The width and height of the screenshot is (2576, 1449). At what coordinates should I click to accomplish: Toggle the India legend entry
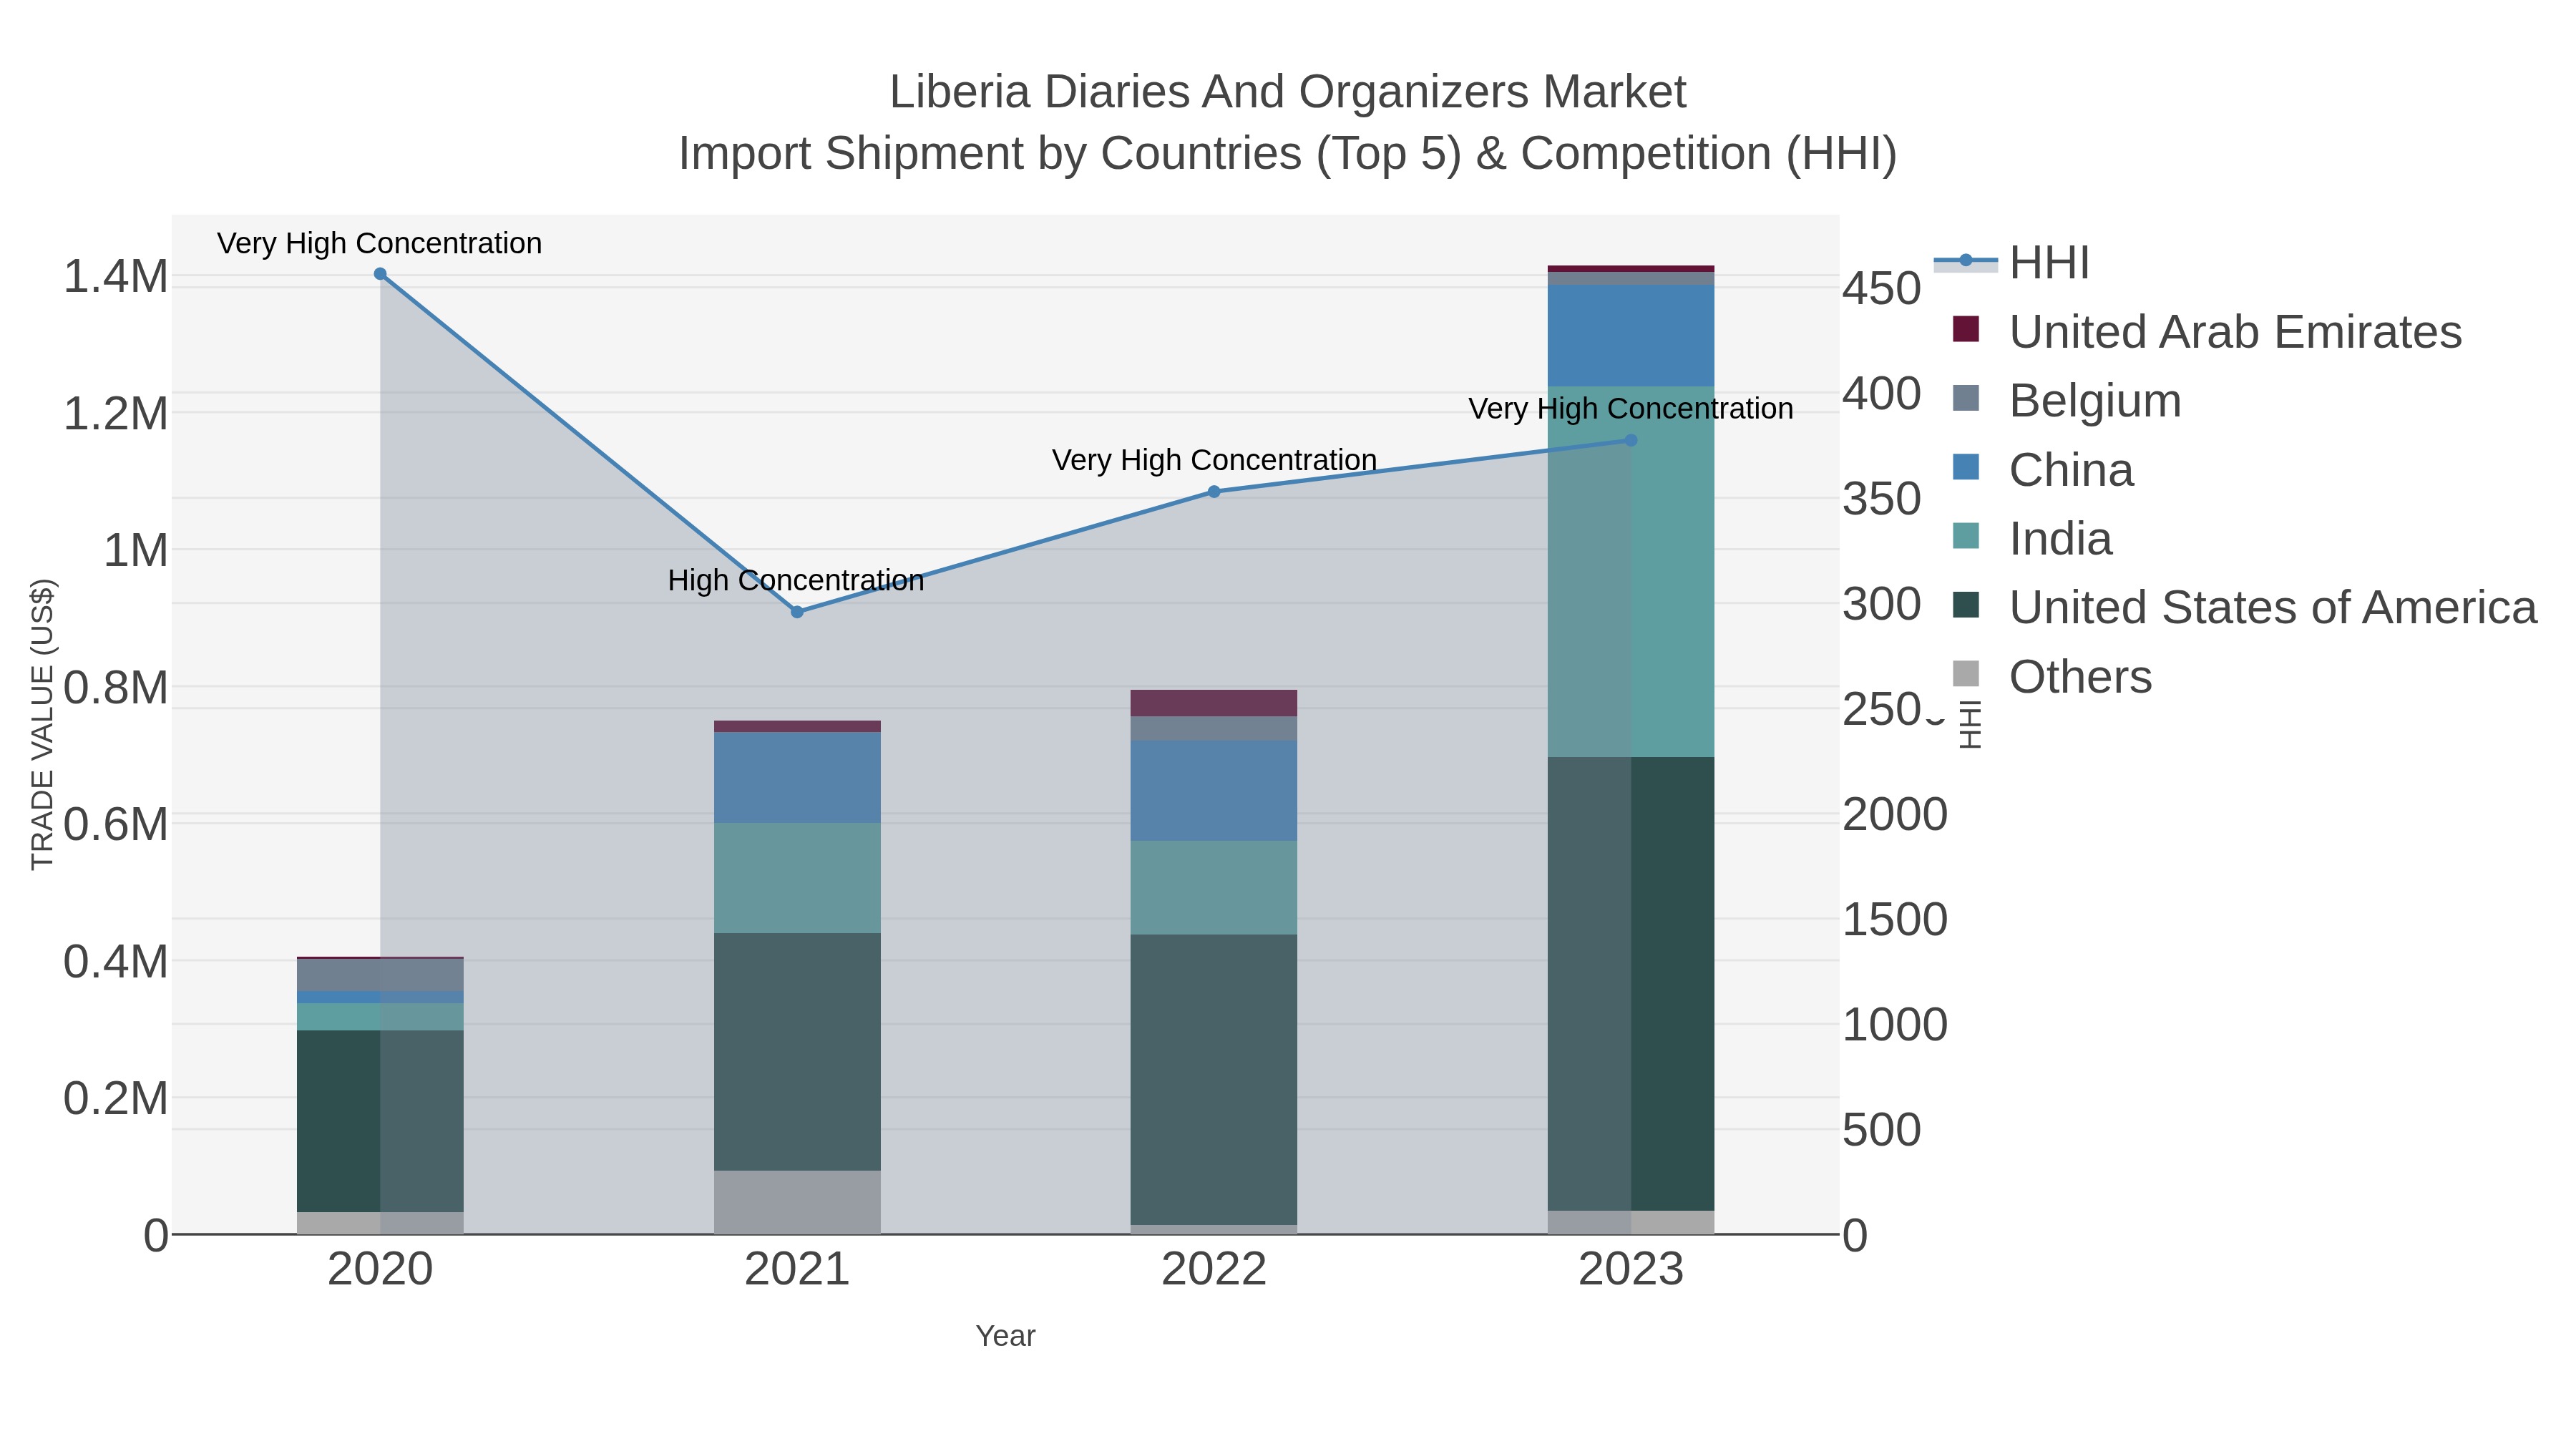pos(2032,538)
